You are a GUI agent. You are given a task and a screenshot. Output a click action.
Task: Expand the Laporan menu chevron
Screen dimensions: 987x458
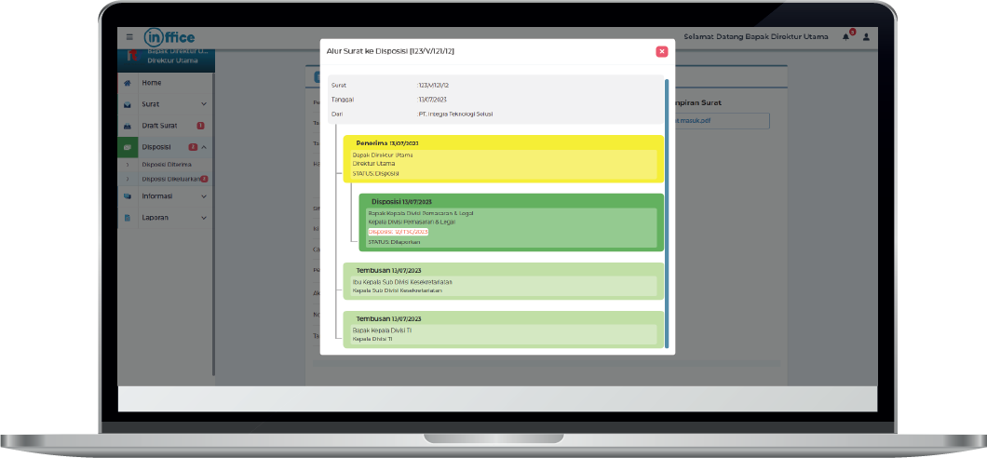click(x=204, y=218)
